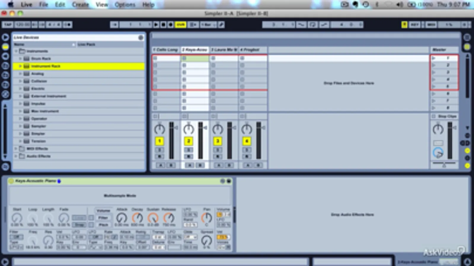474x266 pixels.
Task: Click Simpler's Volume envelope button
Action: pos(103,211)
